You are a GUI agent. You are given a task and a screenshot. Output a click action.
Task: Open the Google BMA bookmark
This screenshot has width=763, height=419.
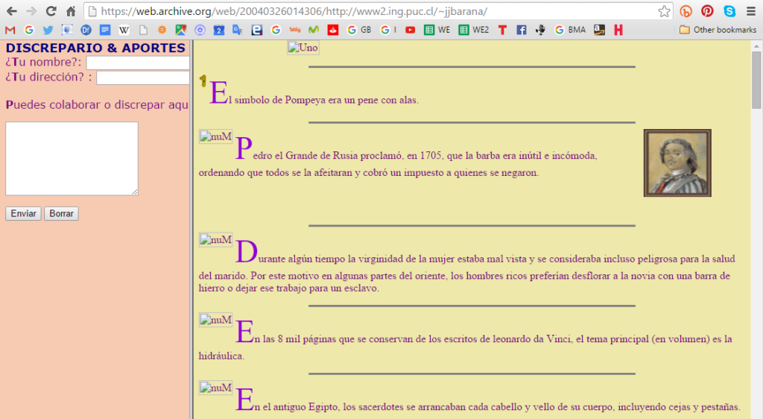570,30
